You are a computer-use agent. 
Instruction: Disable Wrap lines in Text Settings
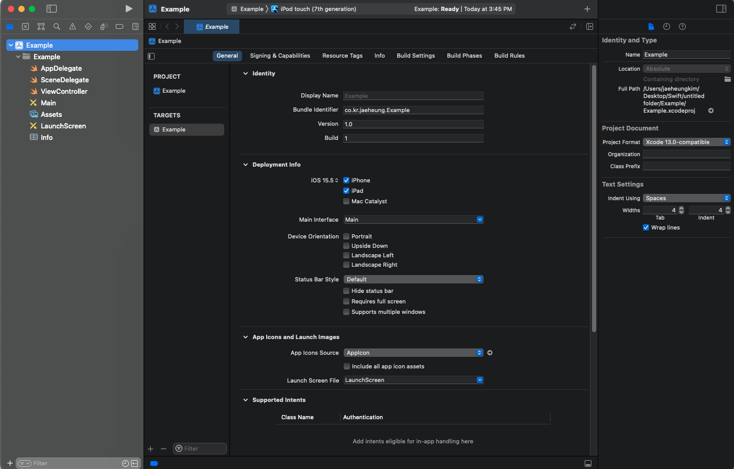tap(646, 227)
